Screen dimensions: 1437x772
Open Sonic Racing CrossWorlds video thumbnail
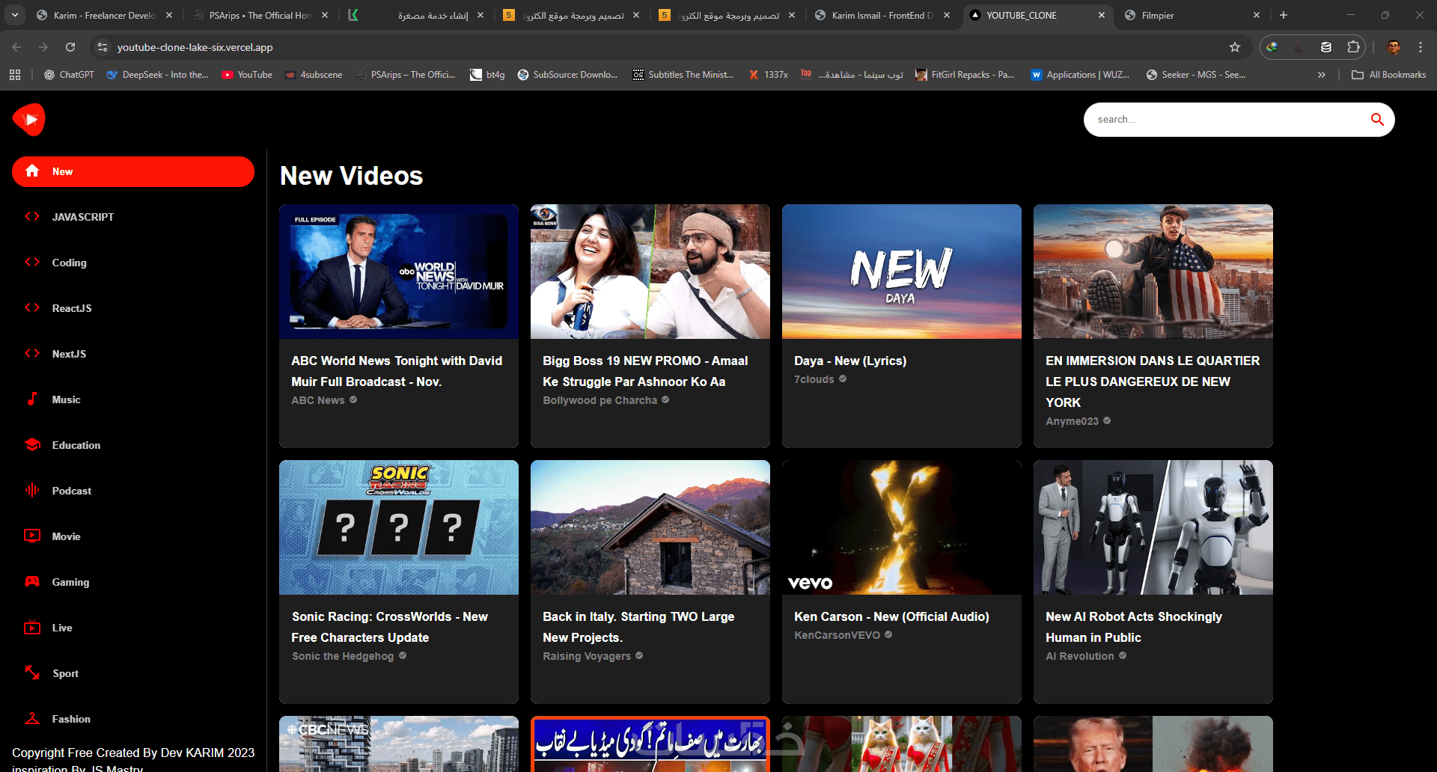tap(399, 527)
